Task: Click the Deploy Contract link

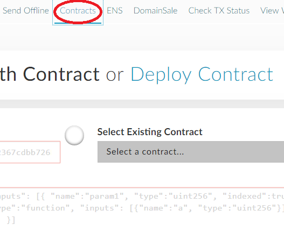Action: (202, 74)
